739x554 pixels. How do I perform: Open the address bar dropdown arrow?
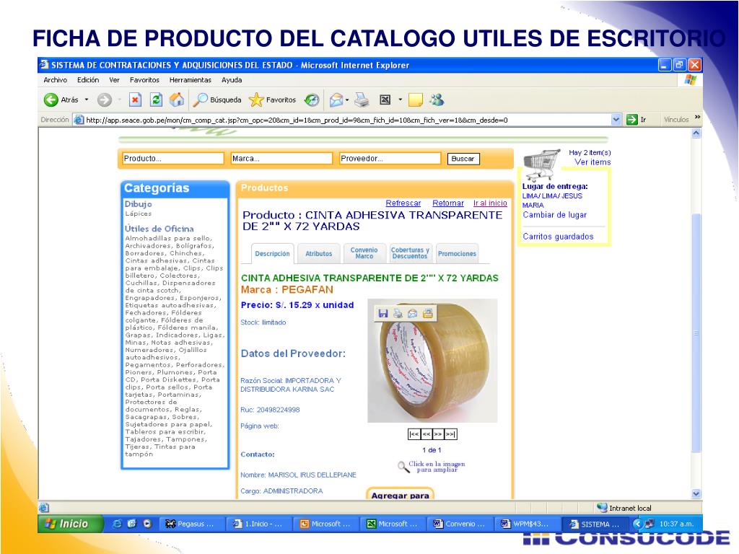[x=616, y=120]
